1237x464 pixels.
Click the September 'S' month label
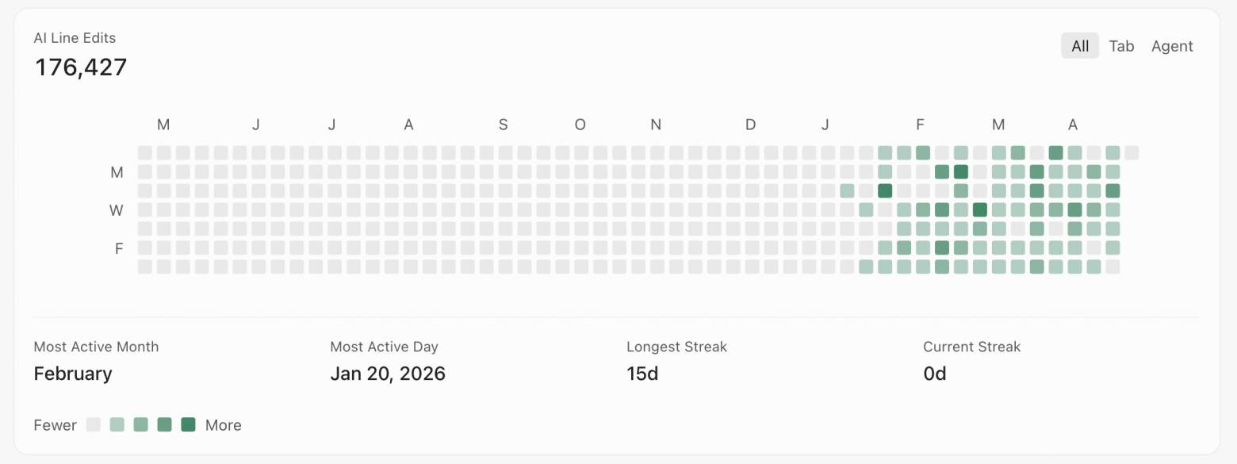click(x=504, y=125)
